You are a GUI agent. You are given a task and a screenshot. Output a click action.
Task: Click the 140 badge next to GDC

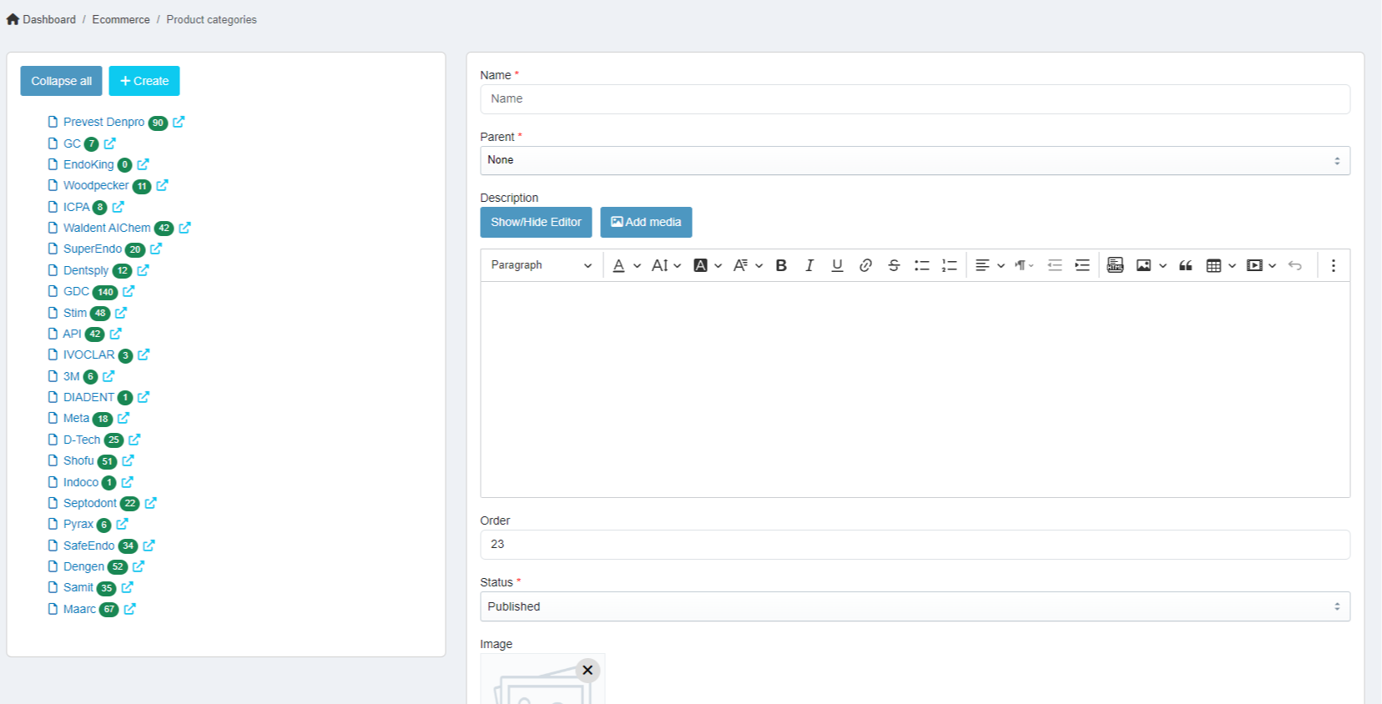(105, 292)
